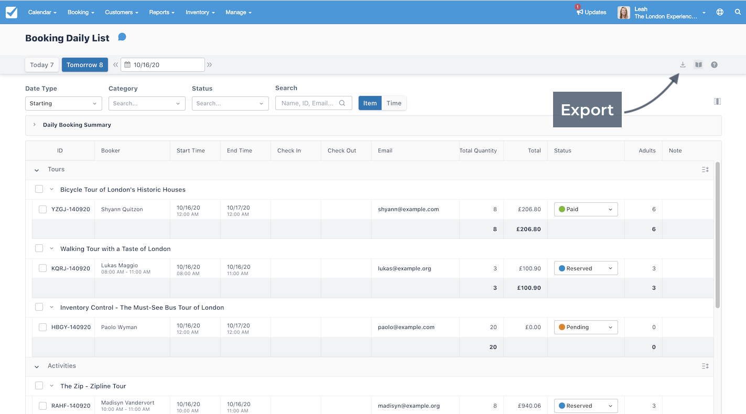The width and height of the screenshot is (746, 414).
Task: Check booking HBGY-140920
Action: point(42,327)
